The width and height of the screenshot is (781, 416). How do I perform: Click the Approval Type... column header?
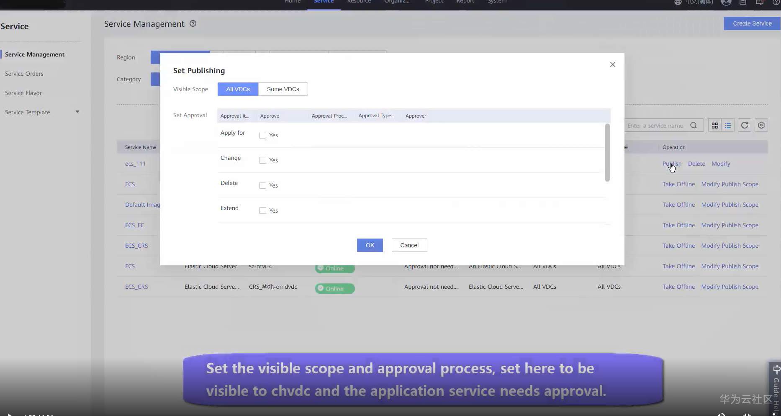[377, 116]
